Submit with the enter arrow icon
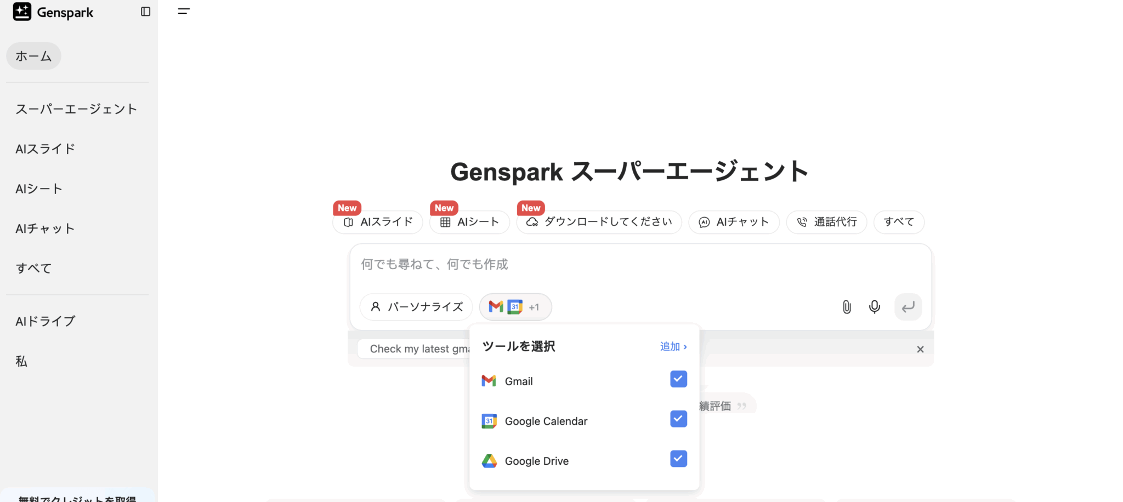 click(x=908, y=307)
